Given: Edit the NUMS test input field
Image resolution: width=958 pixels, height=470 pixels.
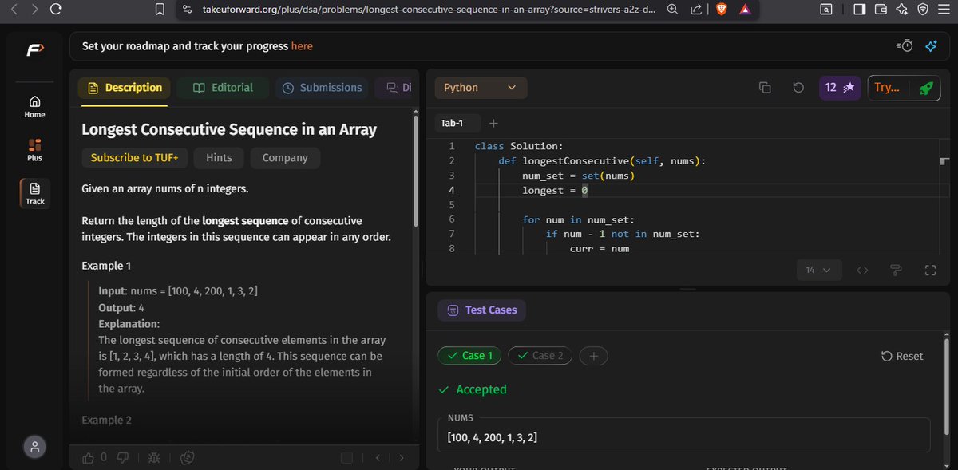Looking at the screenshot, I should tap(684, 437).
